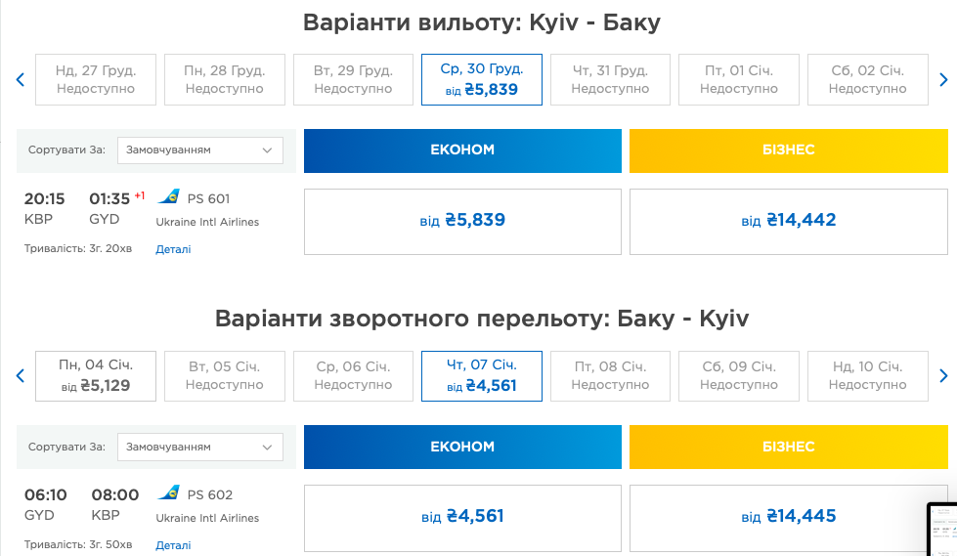Click next dates arrow for departure flights
This screenshot has width=957, height=556.
click(x=942, y=80)
